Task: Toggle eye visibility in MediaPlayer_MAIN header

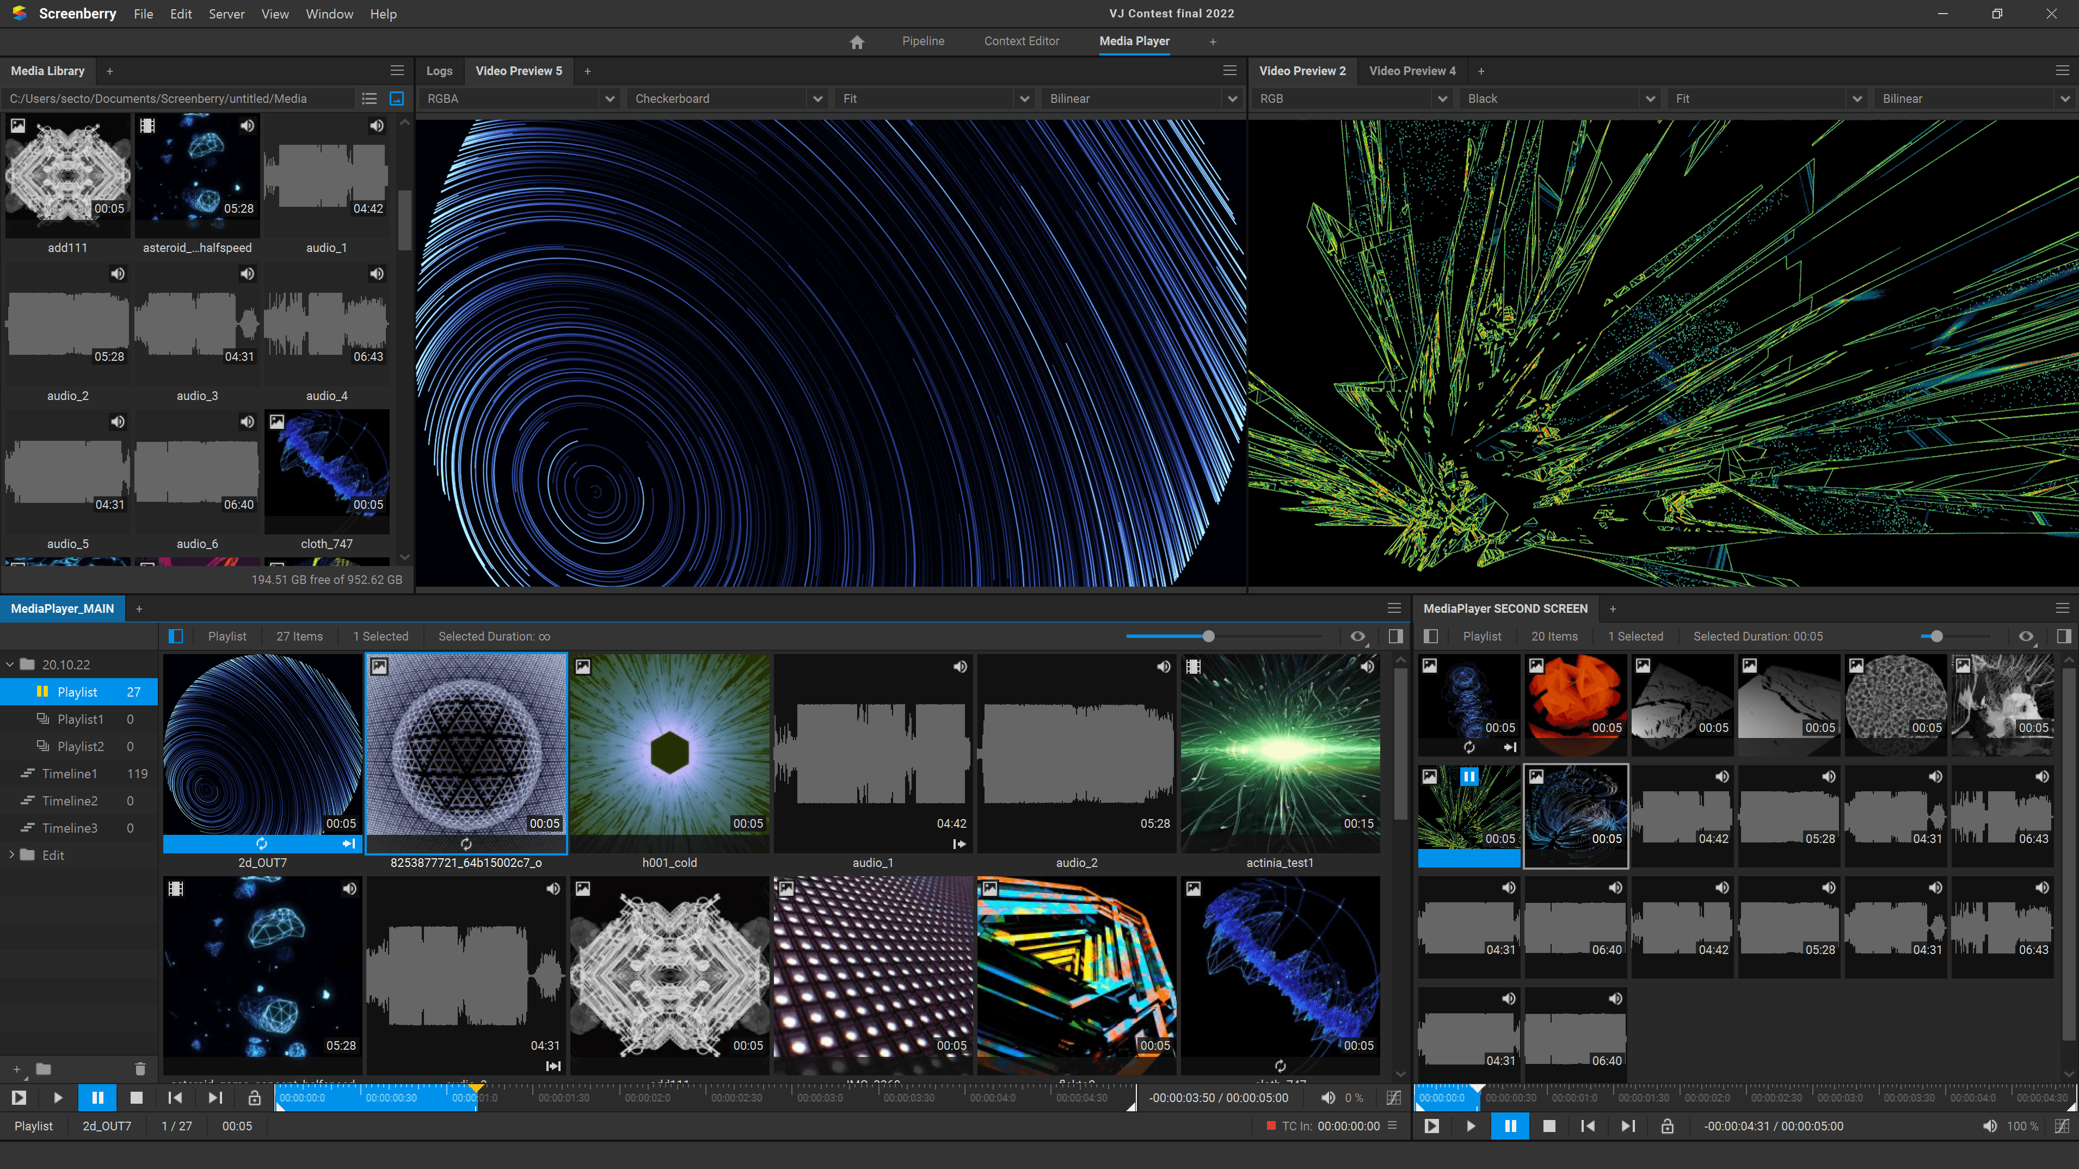Action: click(1357, 636)
